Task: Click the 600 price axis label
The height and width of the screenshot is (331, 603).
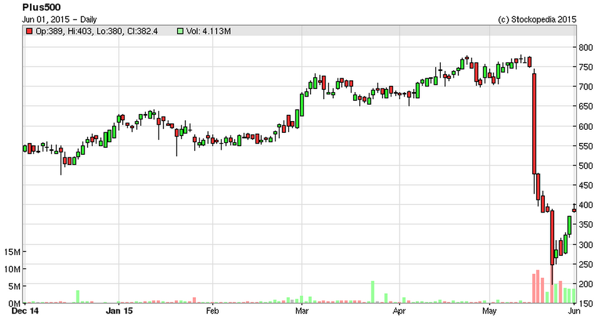Action: [x=585, y=126]
